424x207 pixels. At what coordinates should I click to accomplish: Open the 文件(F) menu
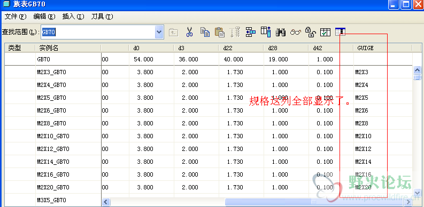[x=16, y=17]
